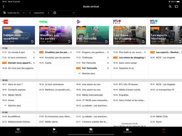Select 'Harry Potter et les reliqu...' at 20:25
The width and height of the screenshot is (182, 136).
point(129,101)
